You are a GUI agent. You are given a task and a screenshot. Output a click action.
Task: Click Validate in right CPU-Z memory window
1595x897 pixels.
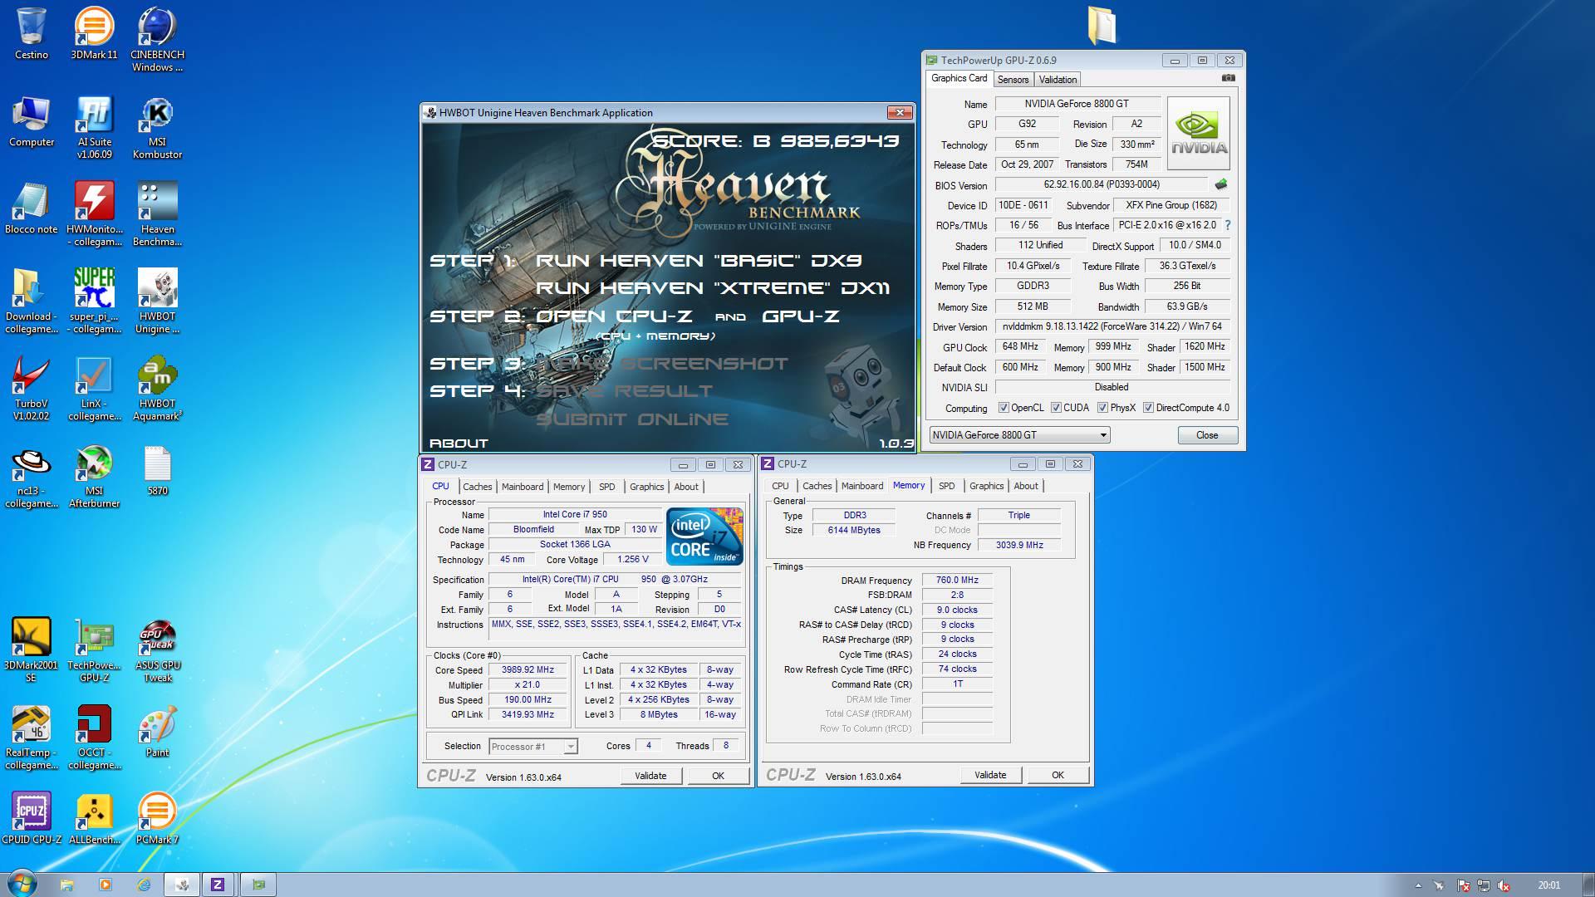pos(989,775)
